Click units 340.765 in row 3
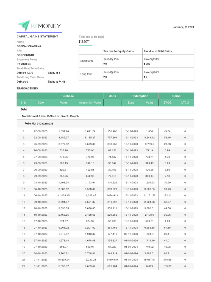This screenshot has width=211, height=282. point(112,144)
